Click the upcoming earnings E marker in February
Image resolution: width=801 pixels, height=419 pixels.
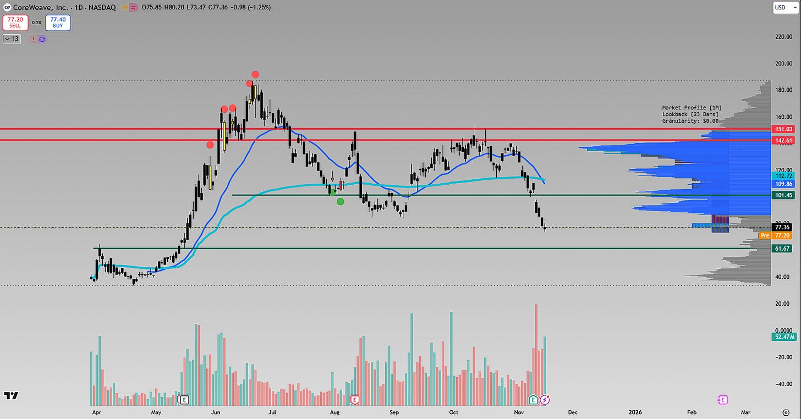tap(723, 399)
